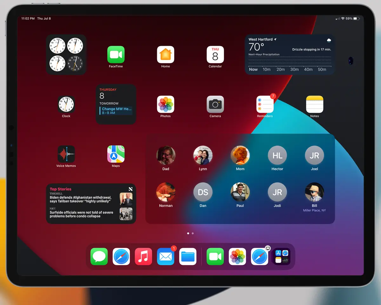381x305 pixels.
Task: Open Music app in the dock
Action: [x=144, y=256]
